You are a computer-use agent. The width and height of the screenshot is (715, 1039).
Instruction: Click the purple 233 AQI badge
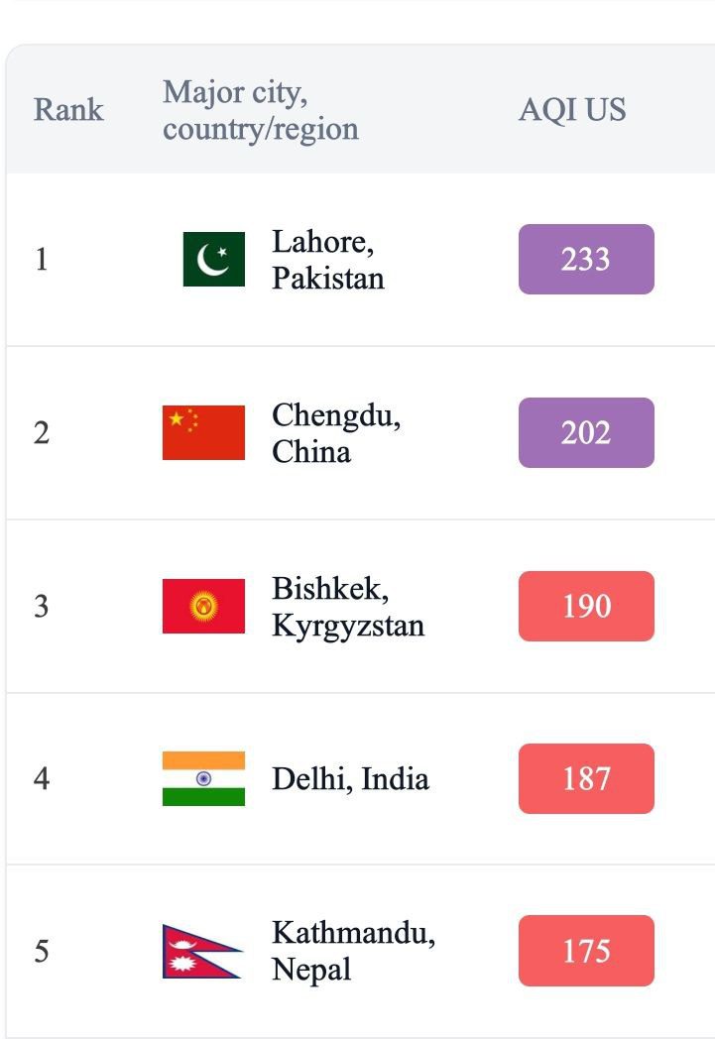(586, 260)
